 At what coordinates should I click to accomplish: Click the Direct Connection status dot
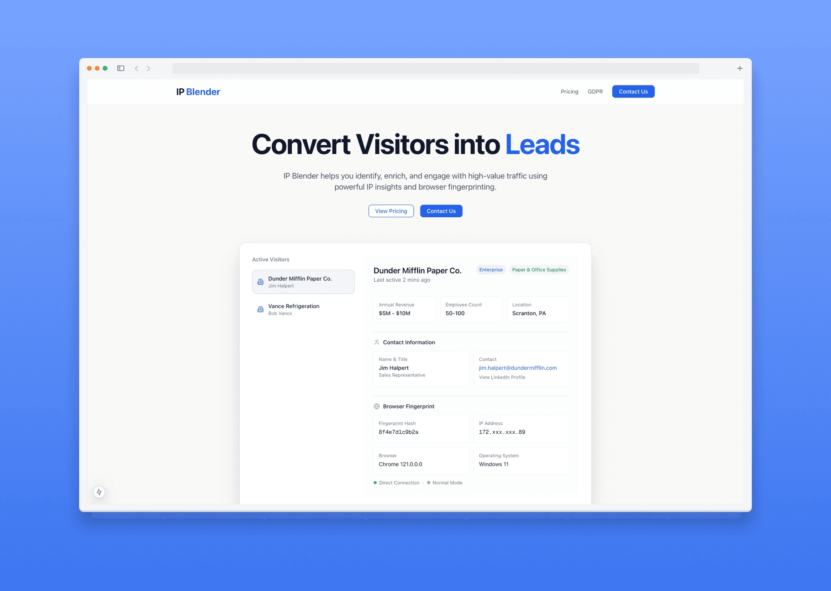[375, 482]
